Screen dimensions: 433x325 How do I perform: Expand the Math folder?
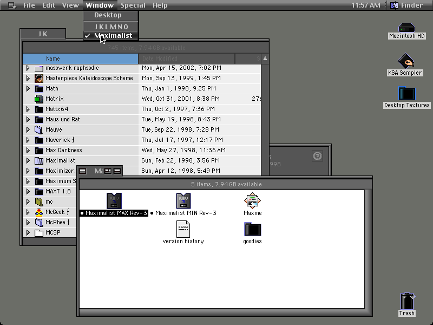28,88
